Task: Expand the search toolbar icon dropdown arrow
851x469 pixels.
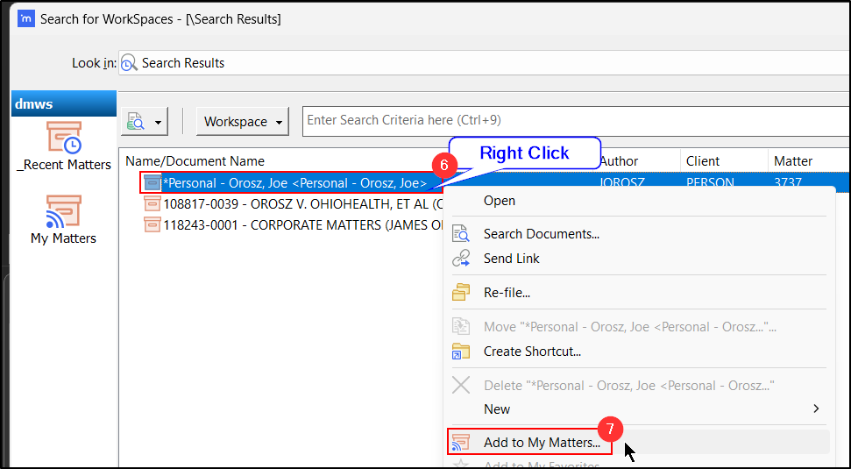Action: tap(159, 123)
